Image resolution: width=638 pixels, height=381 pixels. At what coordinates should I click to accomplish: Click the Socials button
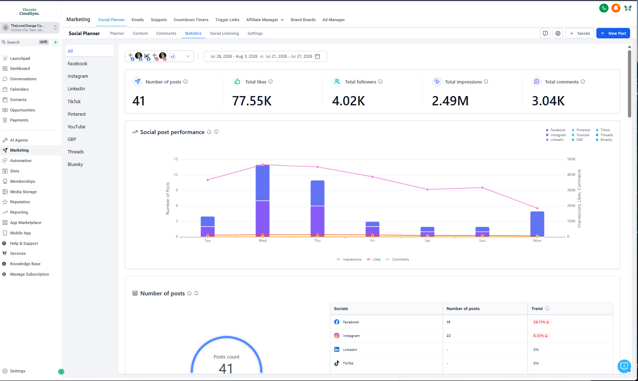tap(580, 33)
